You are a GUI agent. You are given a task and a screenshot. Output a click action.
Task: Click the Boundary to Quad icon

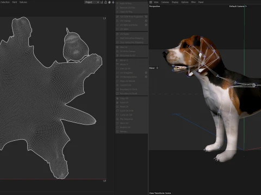click(117, 94)
